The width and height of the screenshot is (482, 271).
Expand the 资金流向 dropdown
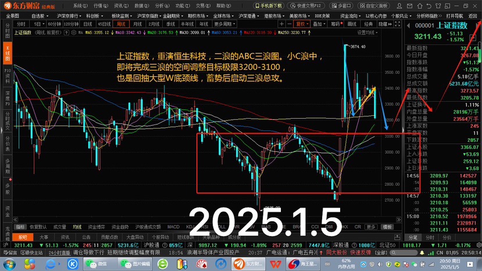coord(351,16)
